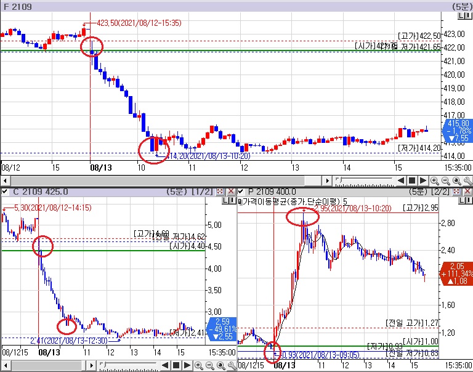Click the auto-fit magnifier in the F 2109 toolbar
Image resolution: width=473 pixels, height=372 pixels.
[x=457, y=180]
